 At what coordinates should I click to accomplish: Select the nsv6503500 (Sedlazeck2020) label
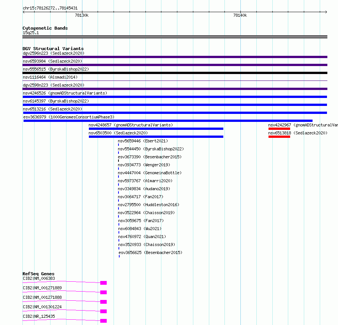(118, 133)
